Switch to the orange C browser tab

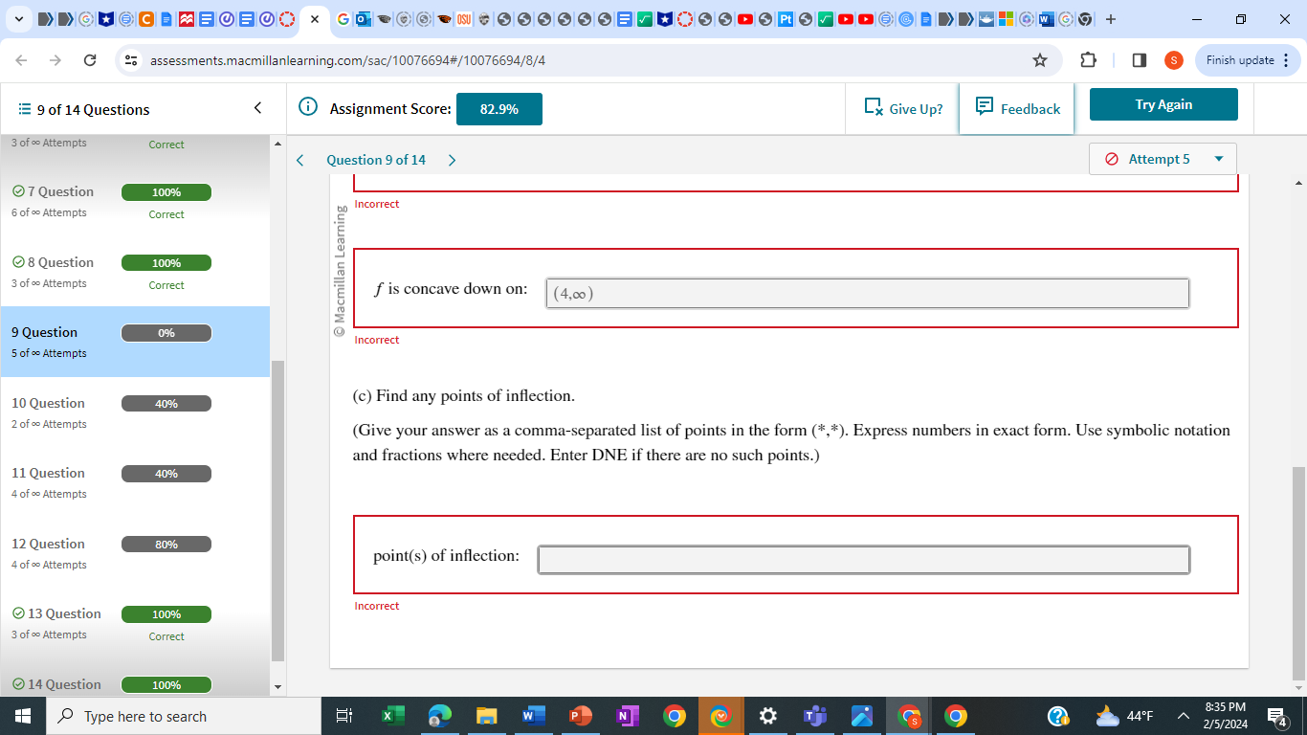[x=145, y=19]
